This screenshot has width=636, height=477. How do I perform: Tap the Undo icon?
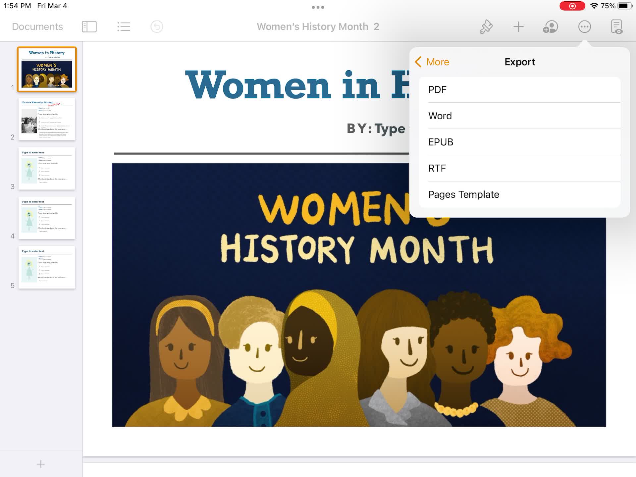coord(157,26)
